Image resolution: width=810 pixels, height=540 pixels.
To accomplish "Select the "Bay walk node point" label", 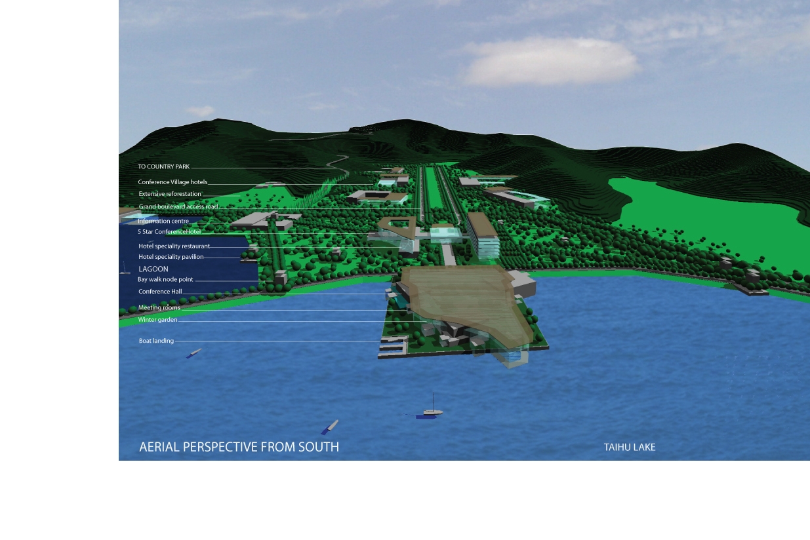I will click(x=165, y=280).
